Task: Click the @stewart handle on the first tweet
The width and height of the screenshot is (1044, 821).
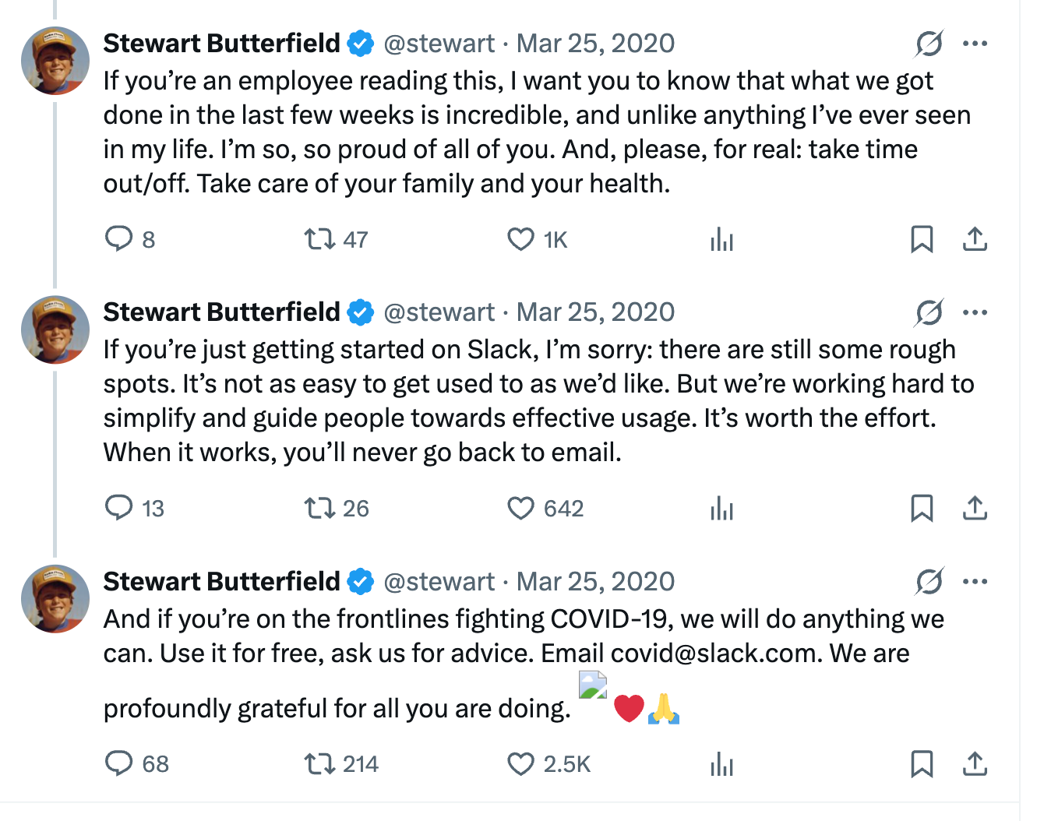Action: coord(439,44)
